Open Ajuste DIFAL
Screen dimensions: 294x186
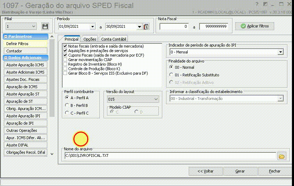25,145
